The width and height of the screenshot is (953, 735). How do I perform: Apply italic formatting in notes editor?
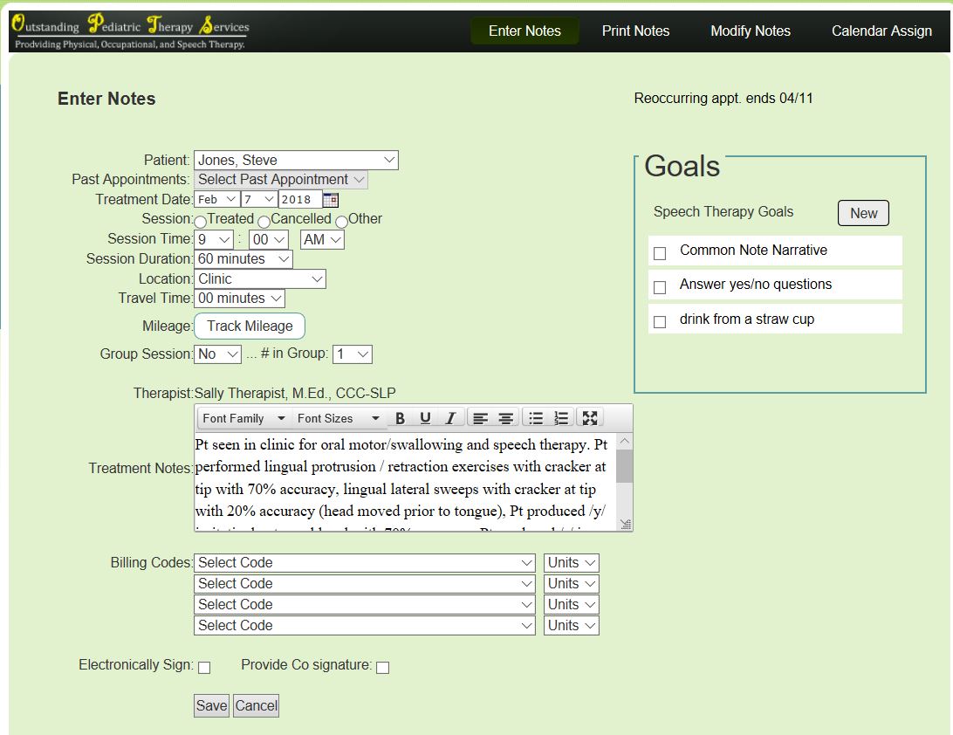point(450,418)
